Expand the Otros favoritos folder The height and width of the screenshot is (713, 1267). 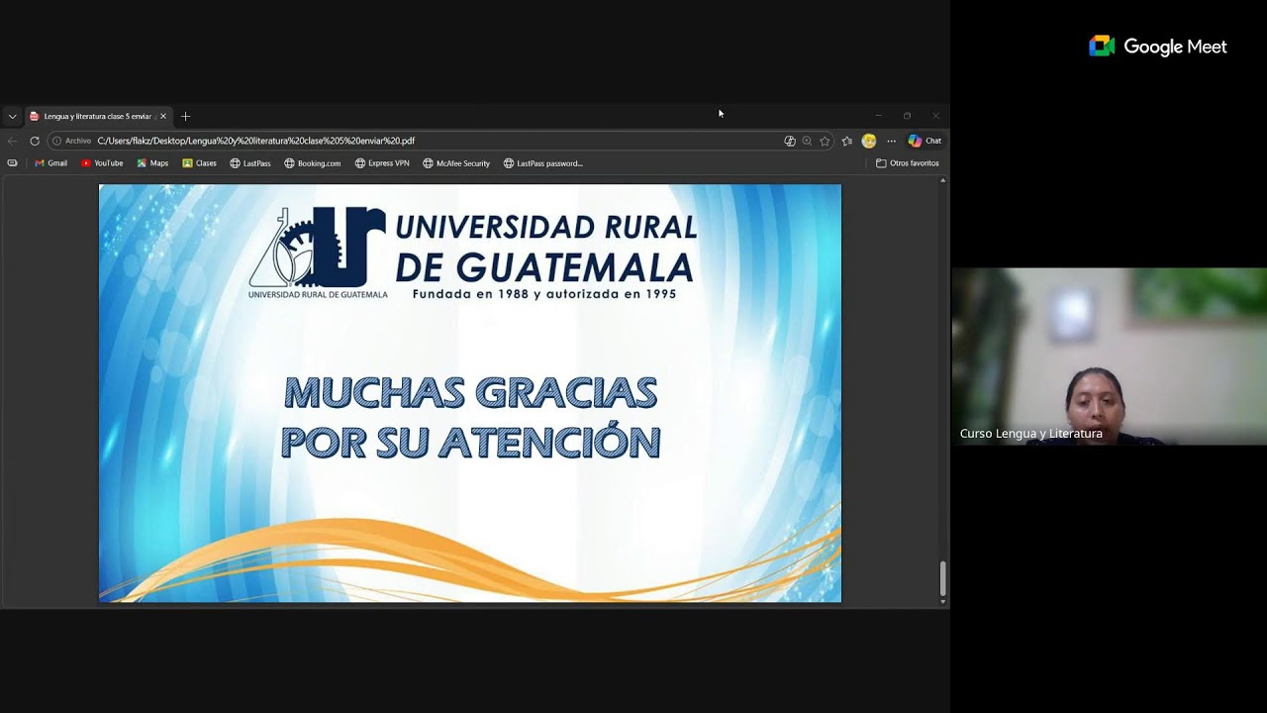point(908,163)
